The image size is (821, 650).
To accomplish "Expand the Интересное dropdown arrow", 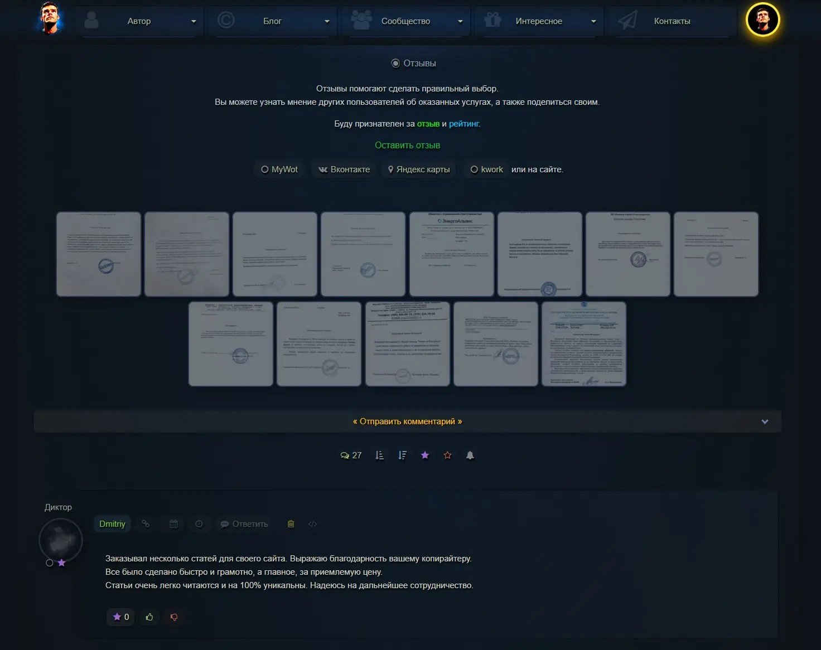I will pyautogui.click(x=593, y=21).
